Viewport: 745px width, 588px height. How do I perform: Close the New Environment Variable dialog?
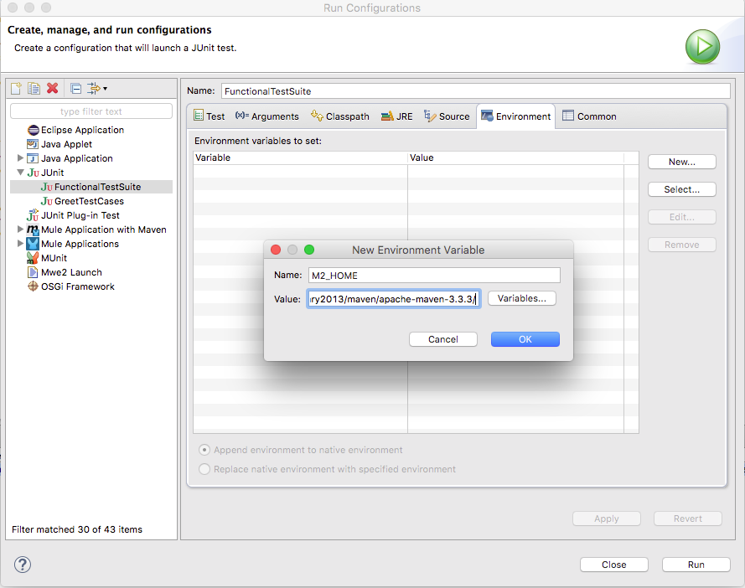pyautogui.click(x=276, y=250)
